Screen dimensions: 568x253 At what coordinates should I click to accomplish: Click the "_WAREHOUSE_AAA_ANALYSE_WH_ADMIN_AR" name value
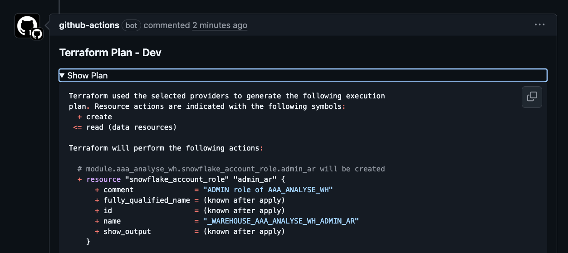pos(281,221)
